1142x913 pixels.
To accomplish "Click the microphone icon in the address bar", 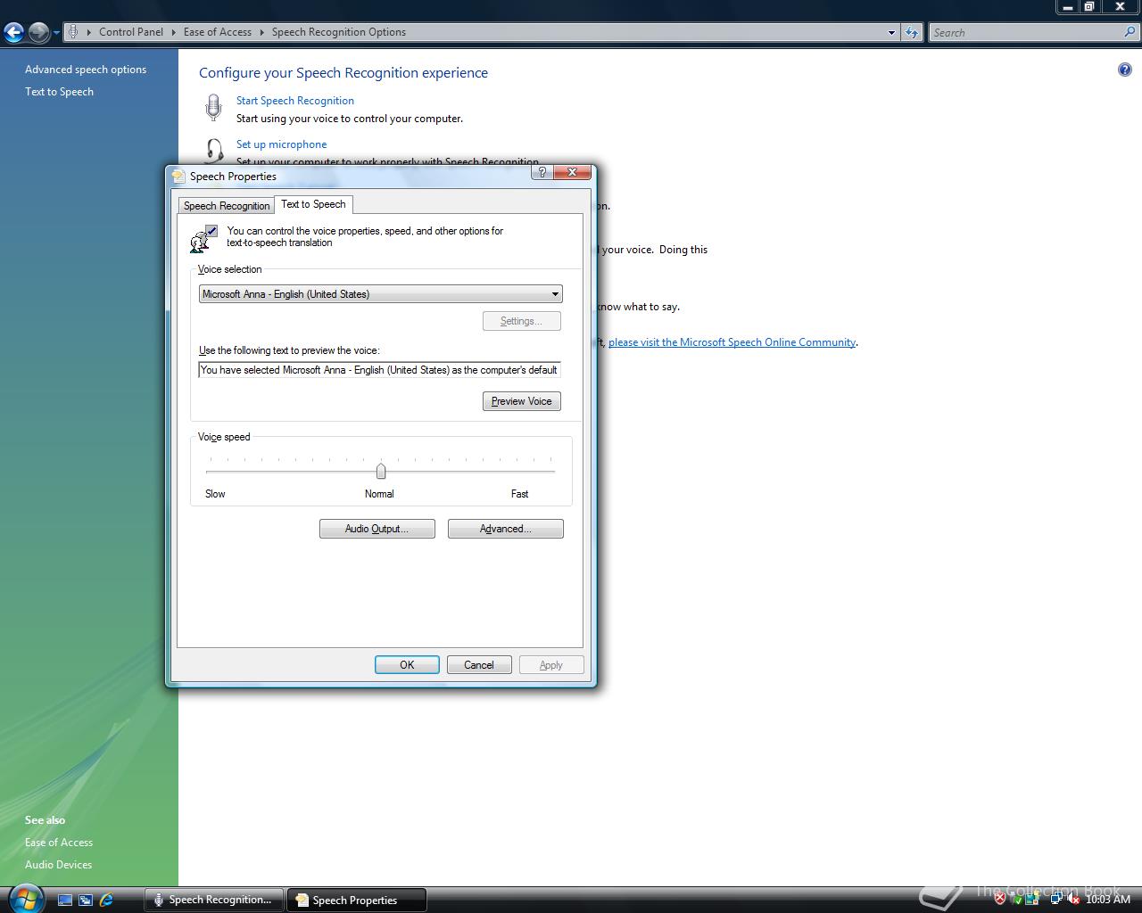I will (74, 32).
